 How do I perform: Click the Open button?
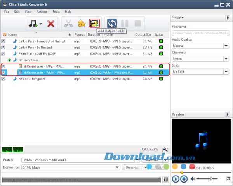coord(159,167)
